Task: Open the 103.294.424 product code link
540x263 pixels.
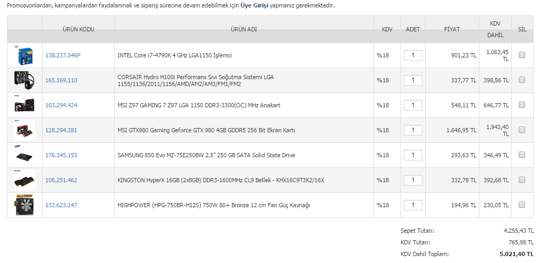Action: (x=61, y=105)
